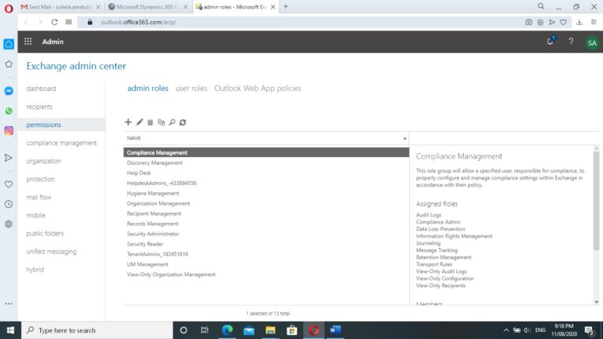Select the Recipient Management role group
Viewport: 603px width, 339px height.
coord(266,213)
